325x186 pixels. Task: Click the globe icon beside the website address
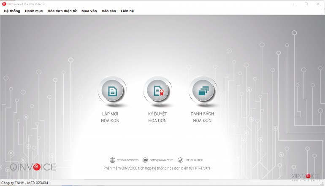point(112,160)
